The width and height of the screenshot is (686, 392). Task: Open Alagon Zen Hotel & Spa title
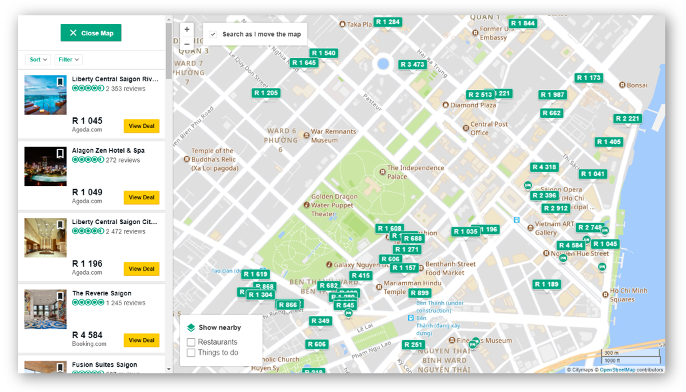tap(108, 150)
